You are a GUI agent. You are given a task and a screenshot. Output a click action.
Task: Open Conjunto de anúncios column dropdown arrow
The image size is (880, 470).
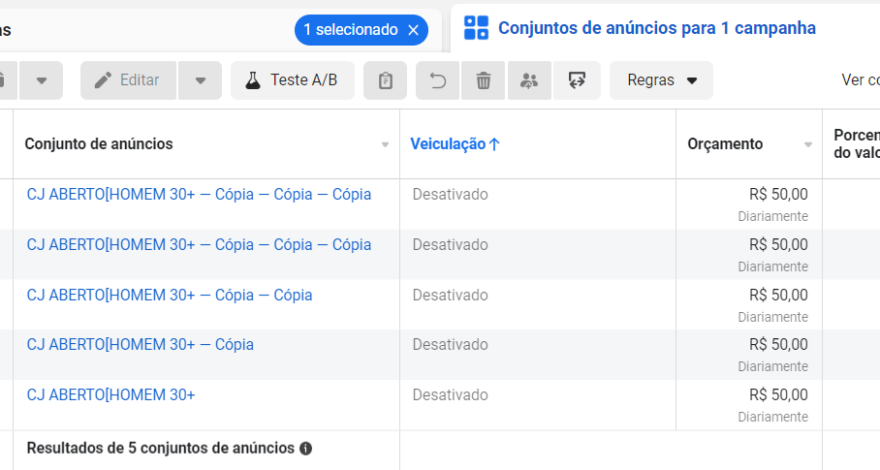point(385,144)
